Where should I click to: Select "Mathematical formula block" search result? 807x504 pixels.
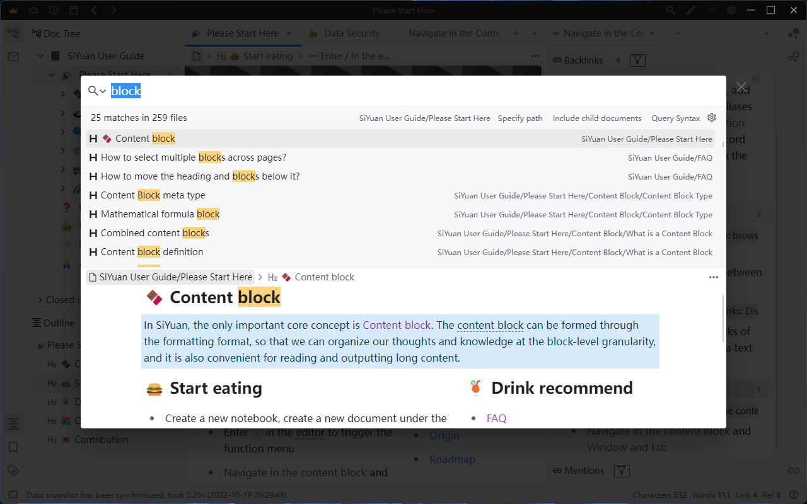pos(160,214)
